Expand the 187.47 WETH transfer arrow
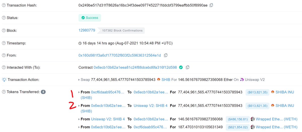This screenshot has height=132, width=302. pos(79,127)
